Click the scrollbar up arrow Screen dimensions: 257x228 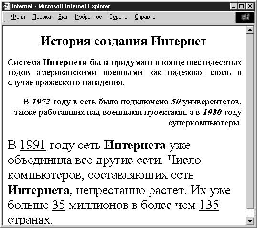tap(250, 30)
